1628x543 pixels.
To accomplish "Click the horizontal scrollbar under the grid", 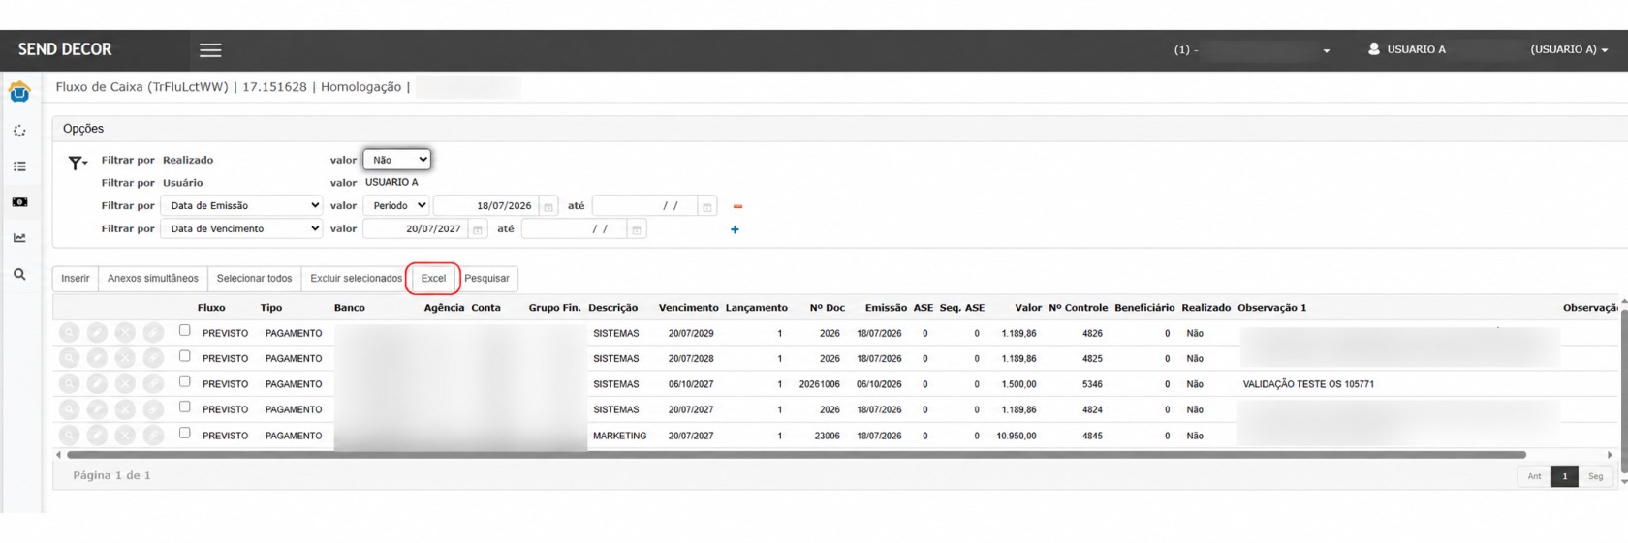I will pyautogui.click(x=796, y=455).
